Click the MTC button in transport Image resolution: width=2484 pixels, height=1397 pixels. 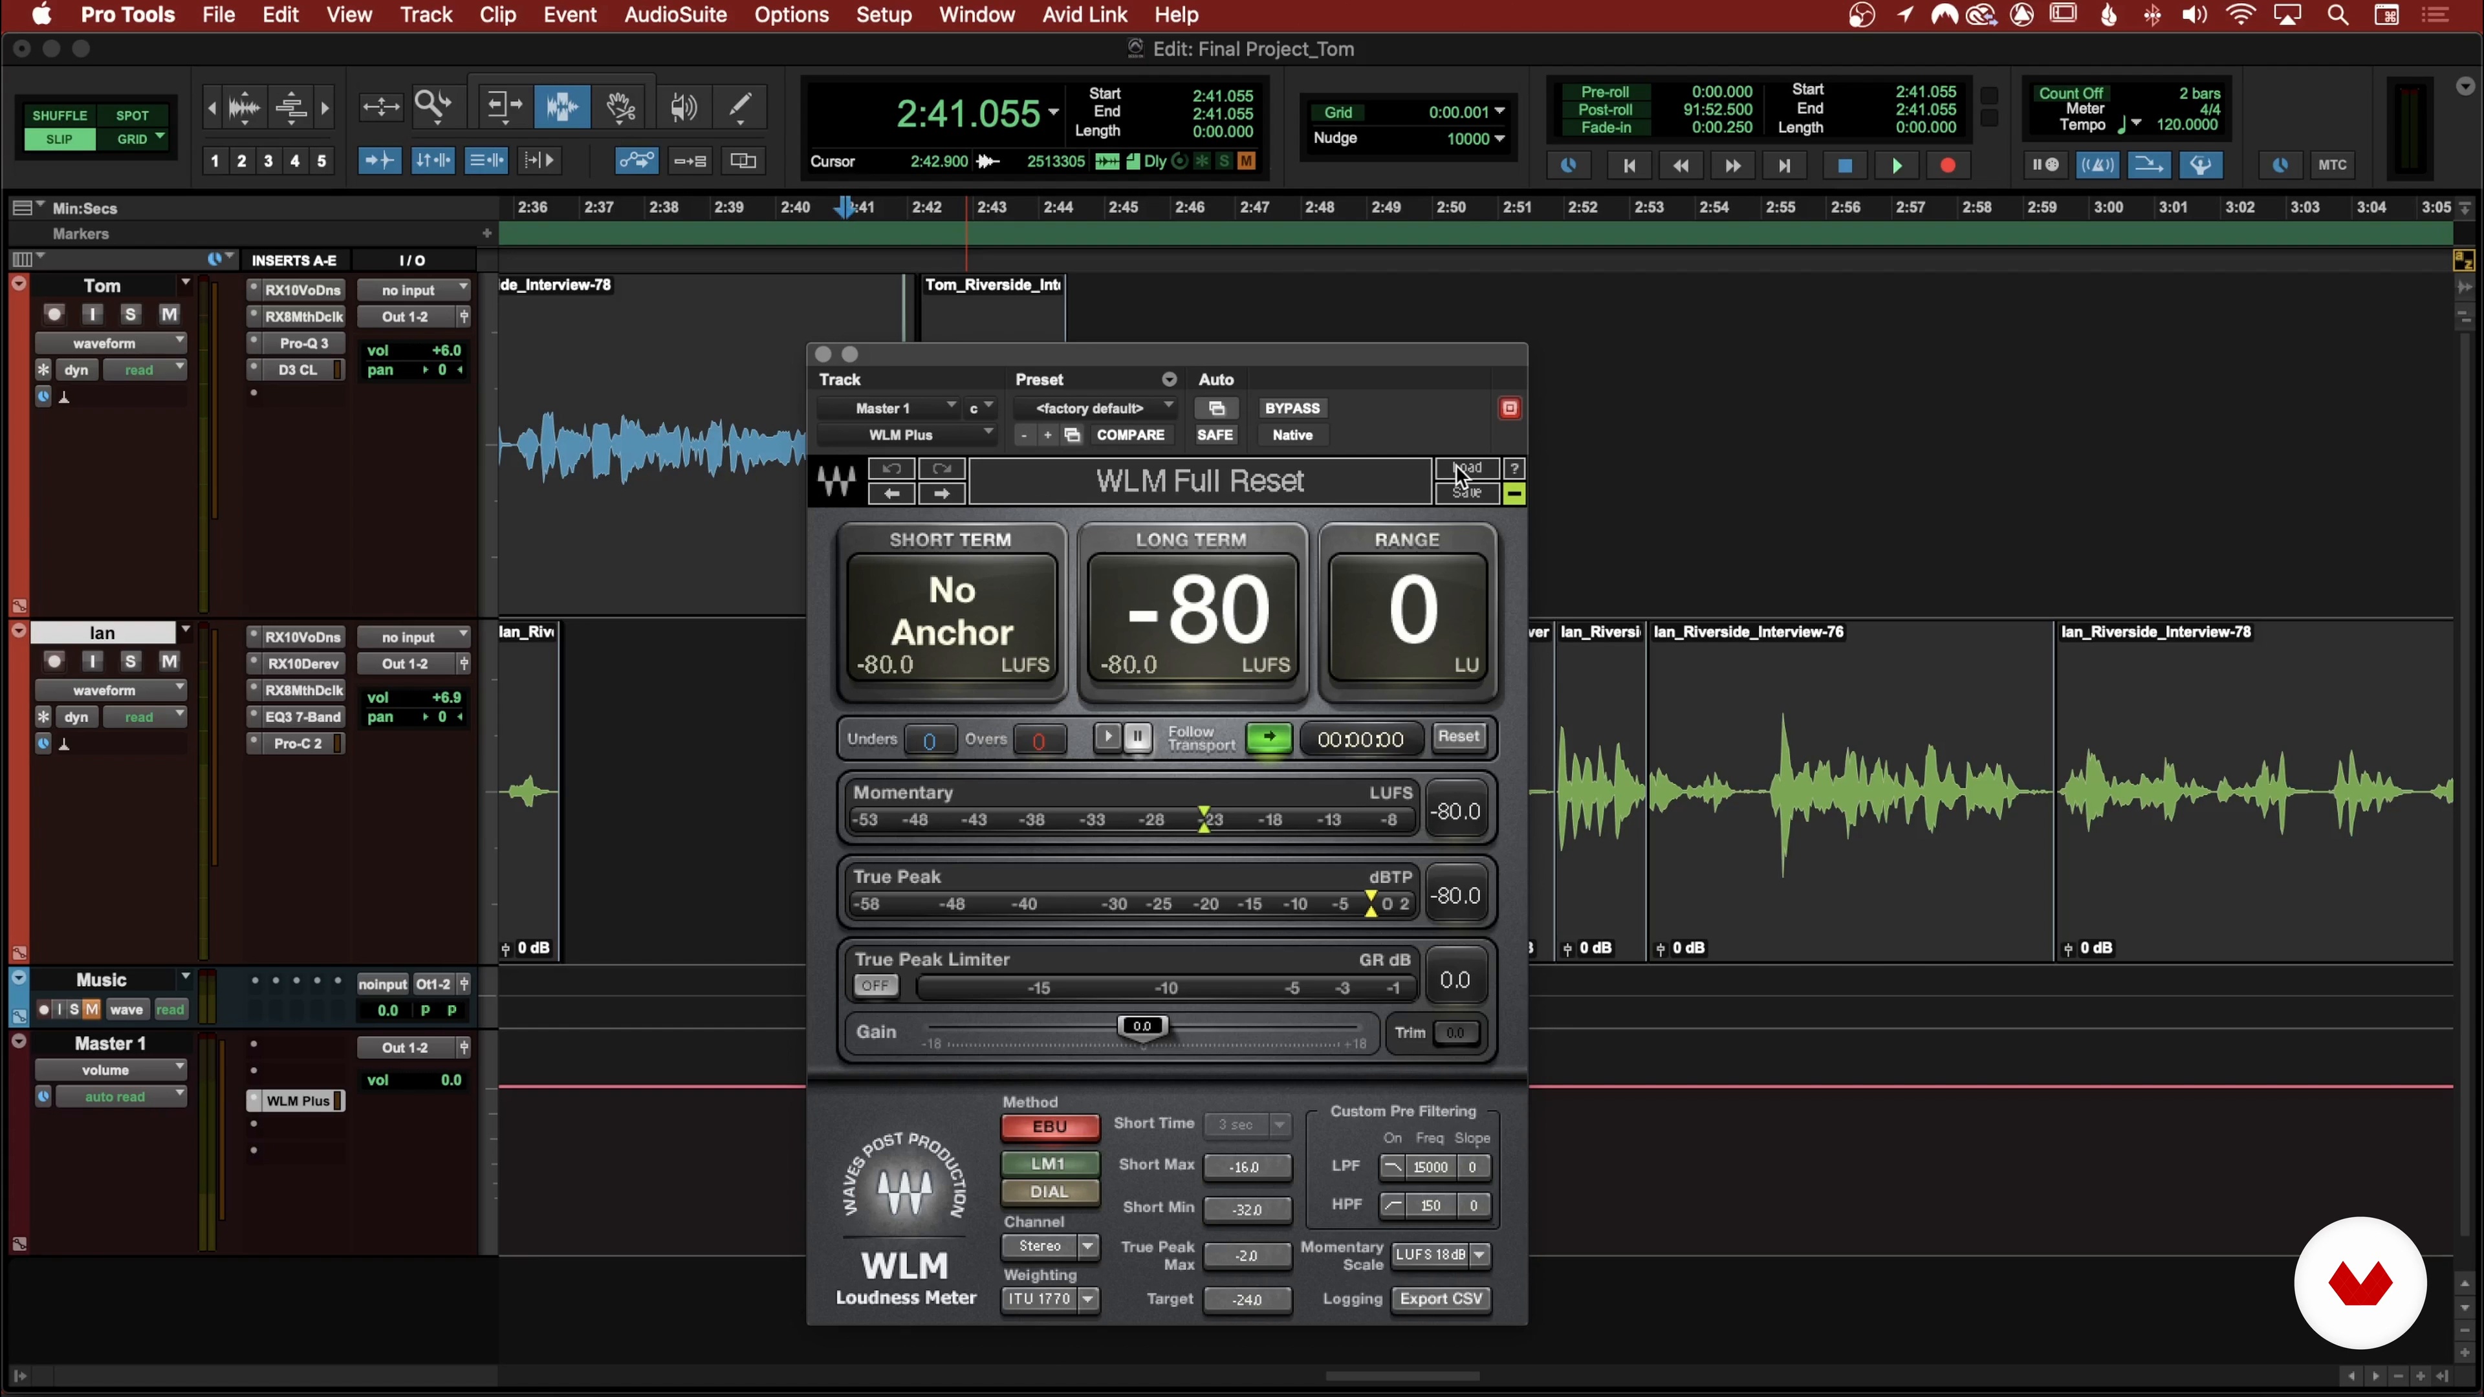[x=2331, y=166]
